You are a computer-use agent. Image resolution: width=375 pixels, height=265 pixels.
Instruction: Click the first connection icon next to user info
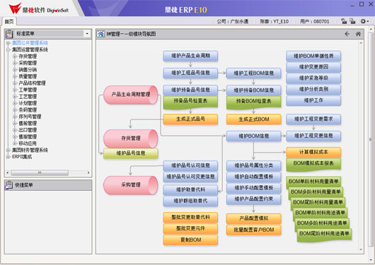pos(344,21)
